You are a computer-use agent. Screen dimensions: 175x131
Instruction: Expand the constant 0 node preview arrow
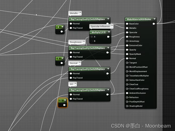63,27
